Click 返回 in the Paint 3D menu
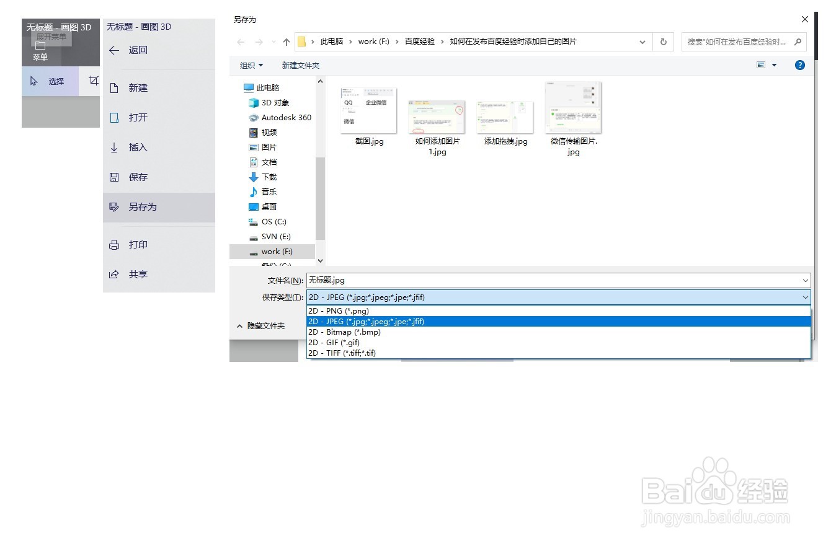Screen dimensions: 836x546 (138, 50)
